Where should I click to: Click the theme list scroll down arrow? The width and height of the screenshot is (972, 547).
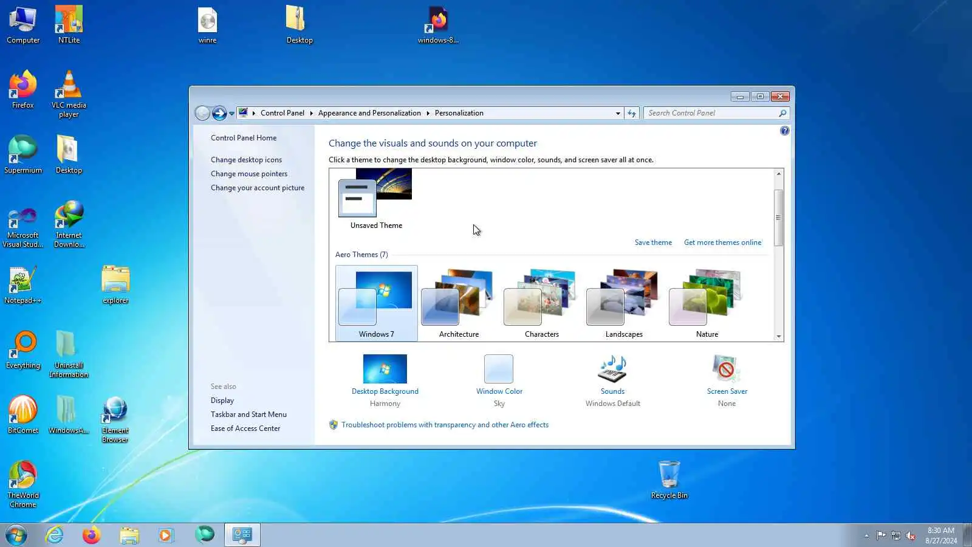coord(778,336)
